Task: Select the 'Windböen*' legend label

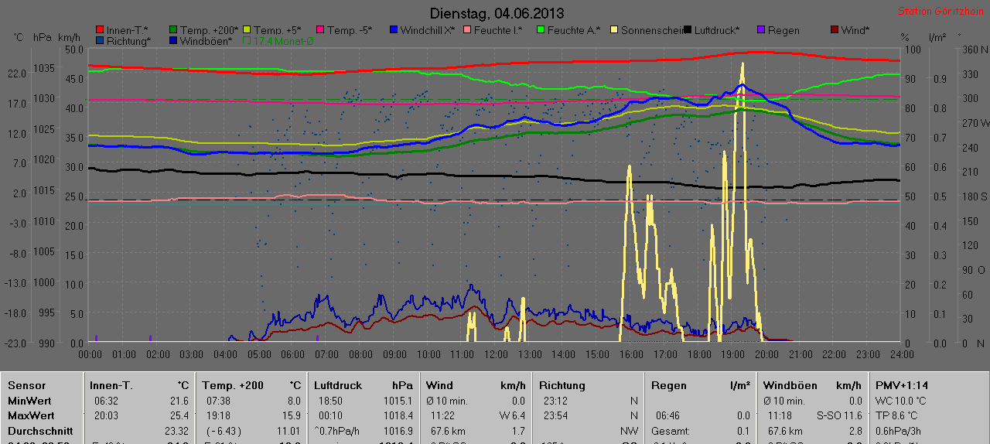Action: [x=206, y=40]
